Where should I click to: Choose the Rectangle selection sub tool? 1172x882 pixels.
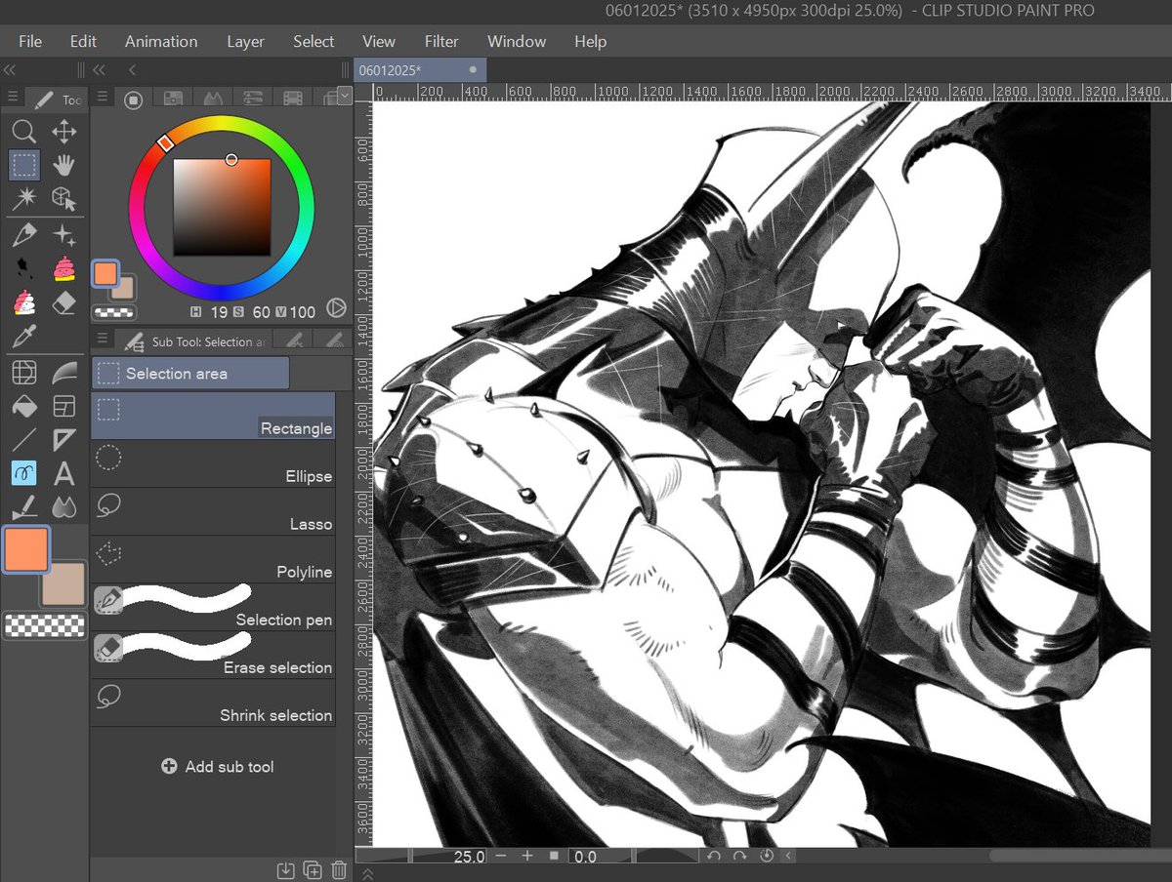213,416
